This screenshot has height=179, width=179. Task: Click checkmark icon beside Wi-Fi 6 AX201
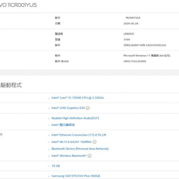pyautogui.click(x=95, y=142)
